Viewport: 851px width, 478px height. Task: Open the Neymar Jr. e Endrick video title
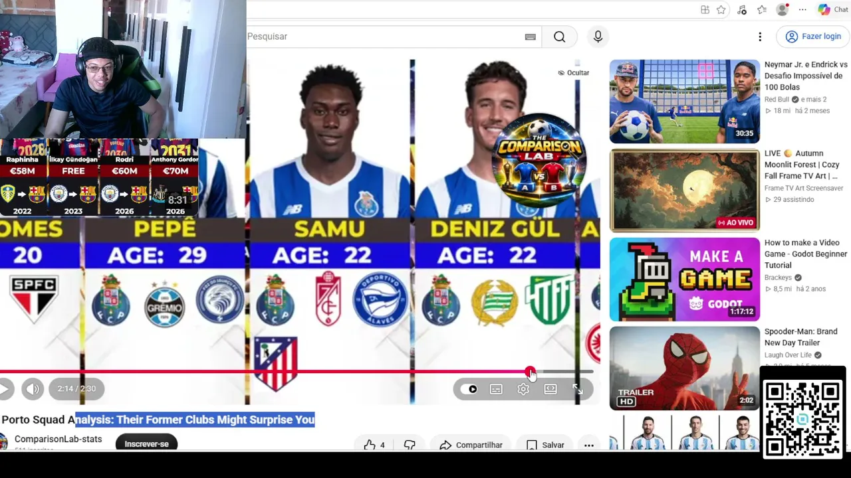click(x=806, y=76)
